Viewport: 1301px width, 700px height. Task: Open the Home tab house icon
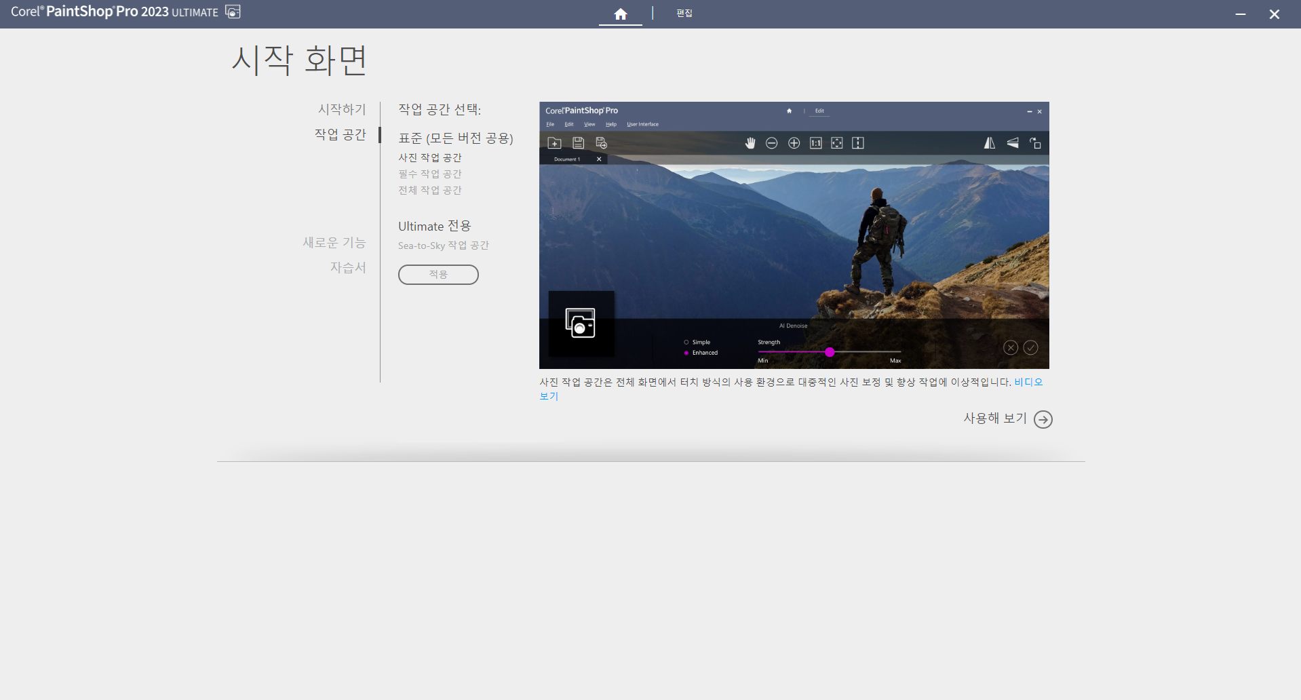[x=620, y=14]
